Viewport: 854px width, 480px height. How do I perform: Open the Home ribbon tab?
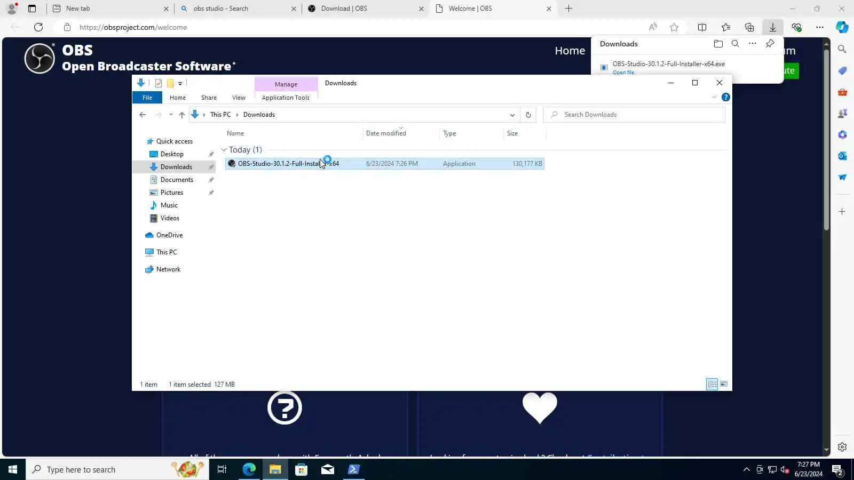click(x=178, y=98)
